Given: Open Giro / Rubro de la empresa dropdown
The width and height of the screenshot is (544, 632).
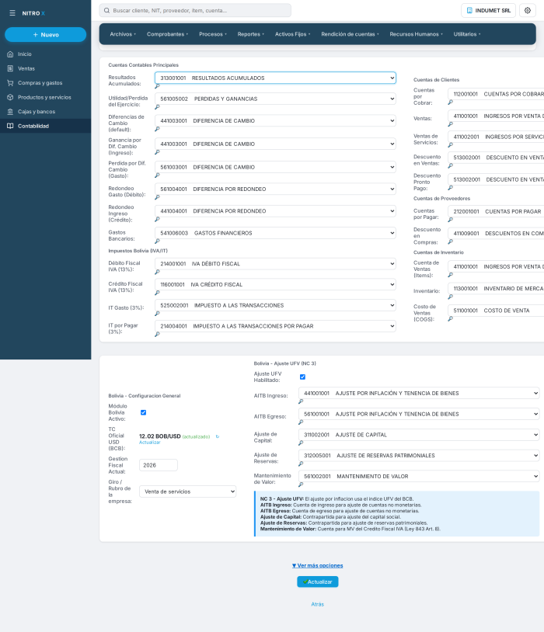Looking at the screenshot, I should click(x=187, y=491).
